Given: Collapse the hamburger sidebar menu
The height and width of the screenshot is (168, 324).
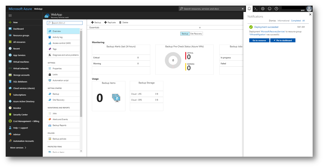Looking at the screenshot, I should [10, 16].
